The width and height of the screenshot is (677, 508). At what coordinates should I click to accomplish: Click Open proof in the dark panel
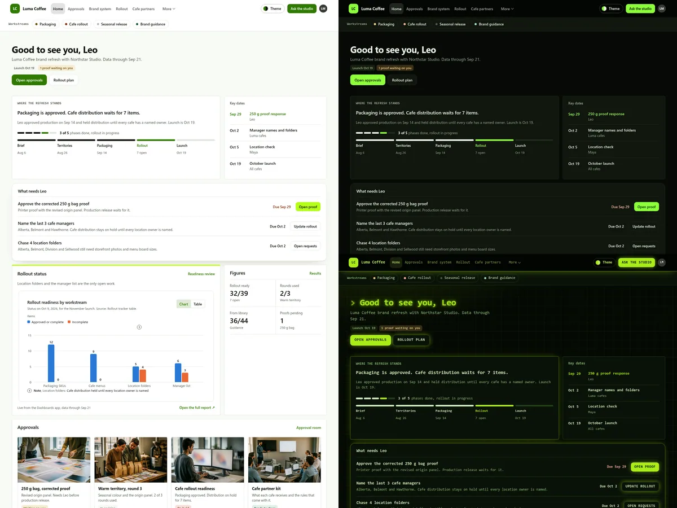(x=647, y=207)
